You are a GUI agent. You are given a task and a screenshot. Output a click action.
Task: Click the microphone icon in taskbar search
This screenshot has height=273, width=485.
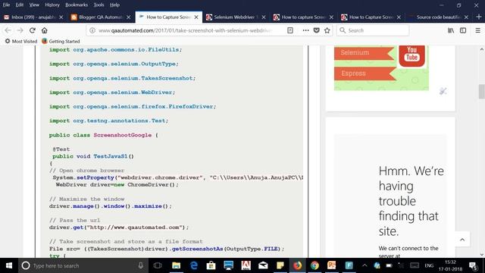pos(141,265)
